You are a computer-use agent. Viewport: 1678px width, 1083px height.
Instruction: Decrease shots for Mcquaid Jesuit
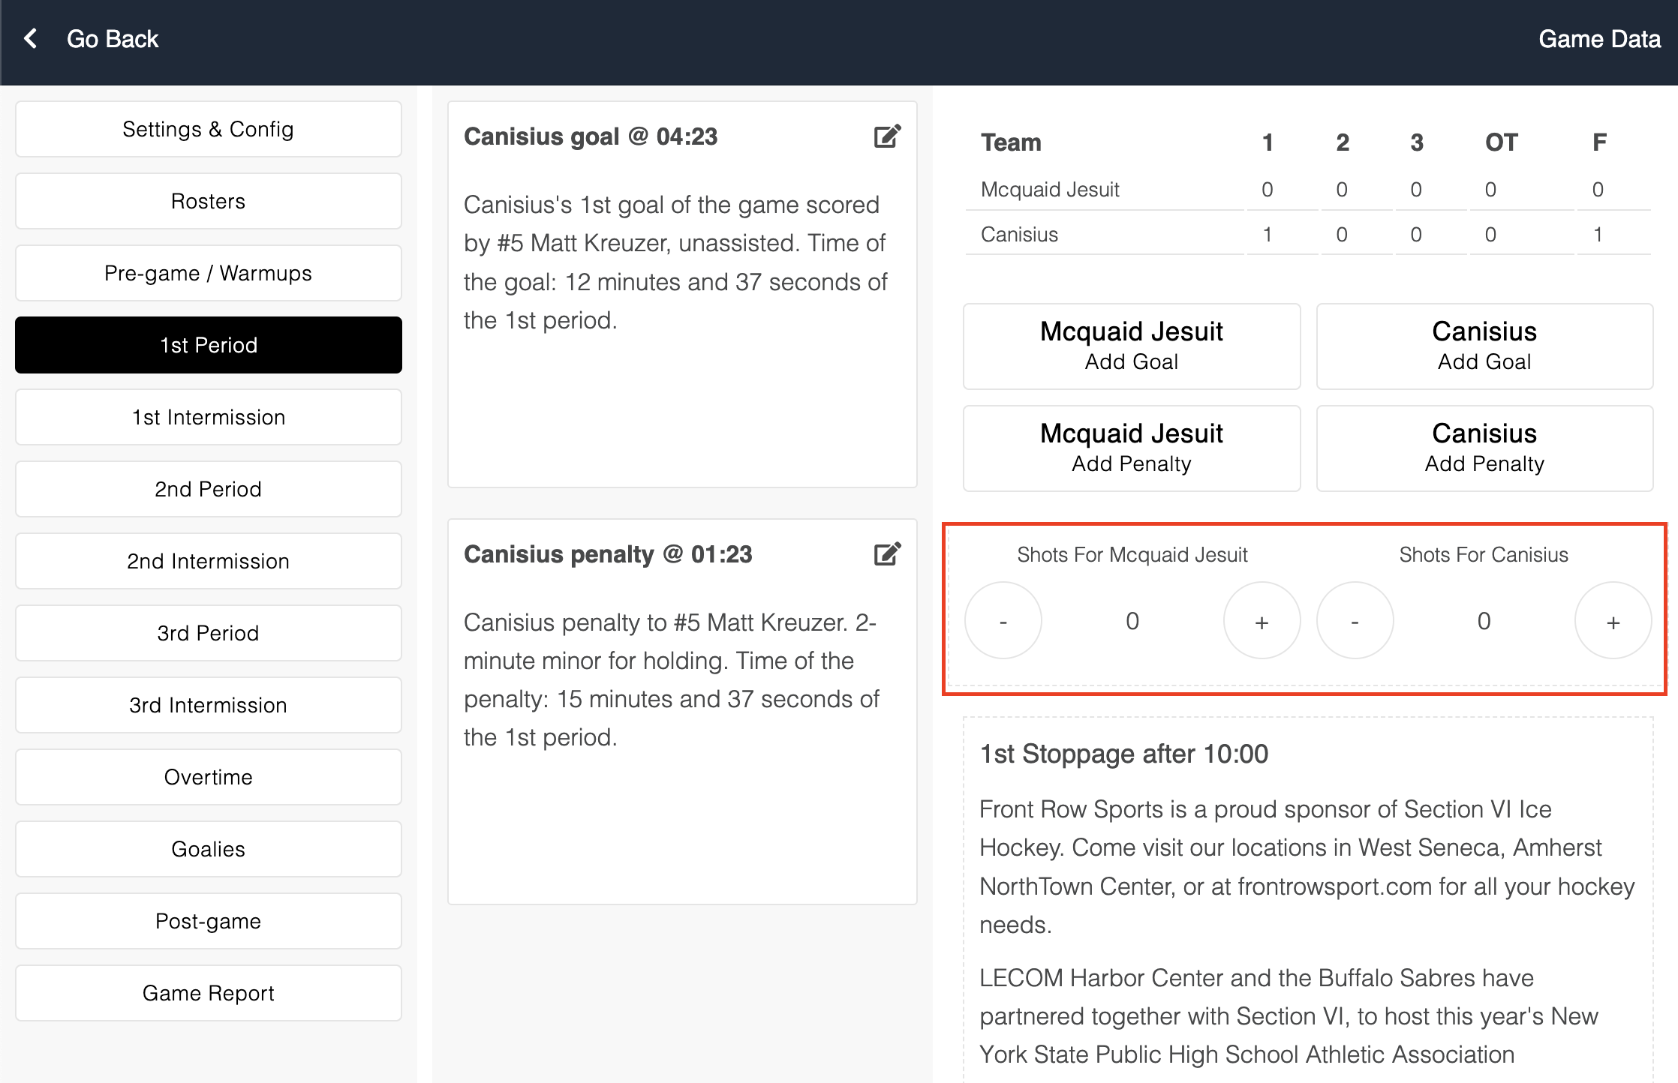pos(1003,621)
